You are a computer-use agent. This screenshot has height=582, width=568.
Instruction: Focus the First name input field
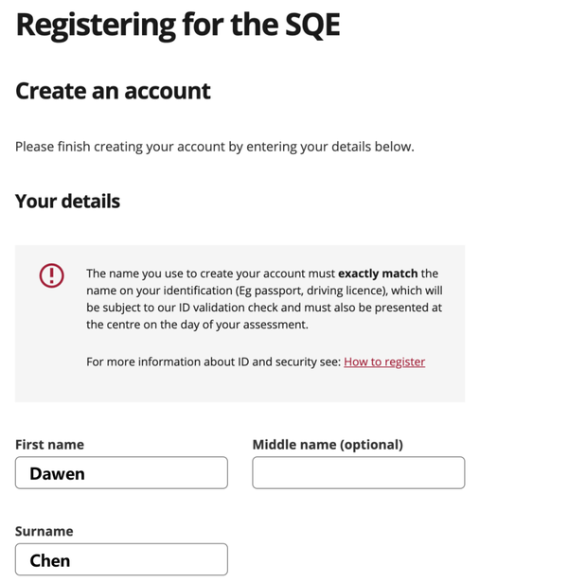tap(121, 473)
